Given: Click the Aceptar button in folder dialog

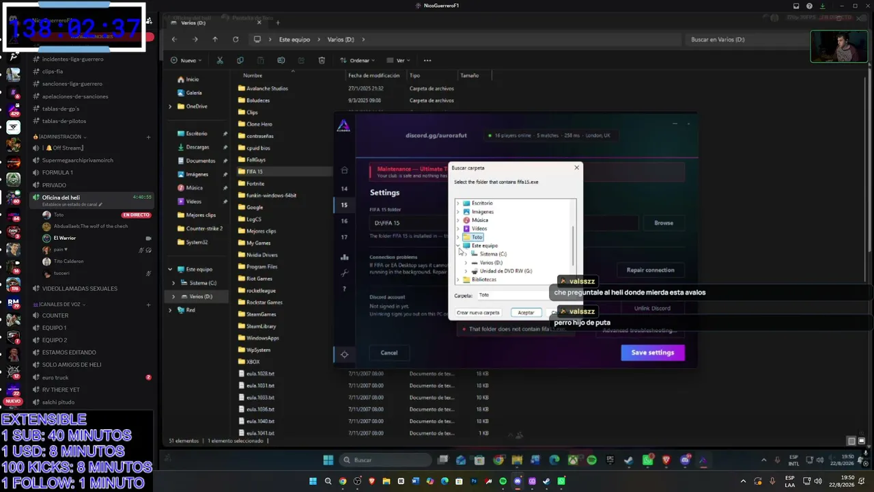Looking at the screenshot, I should pyautogui.click(x=526, y=312).
